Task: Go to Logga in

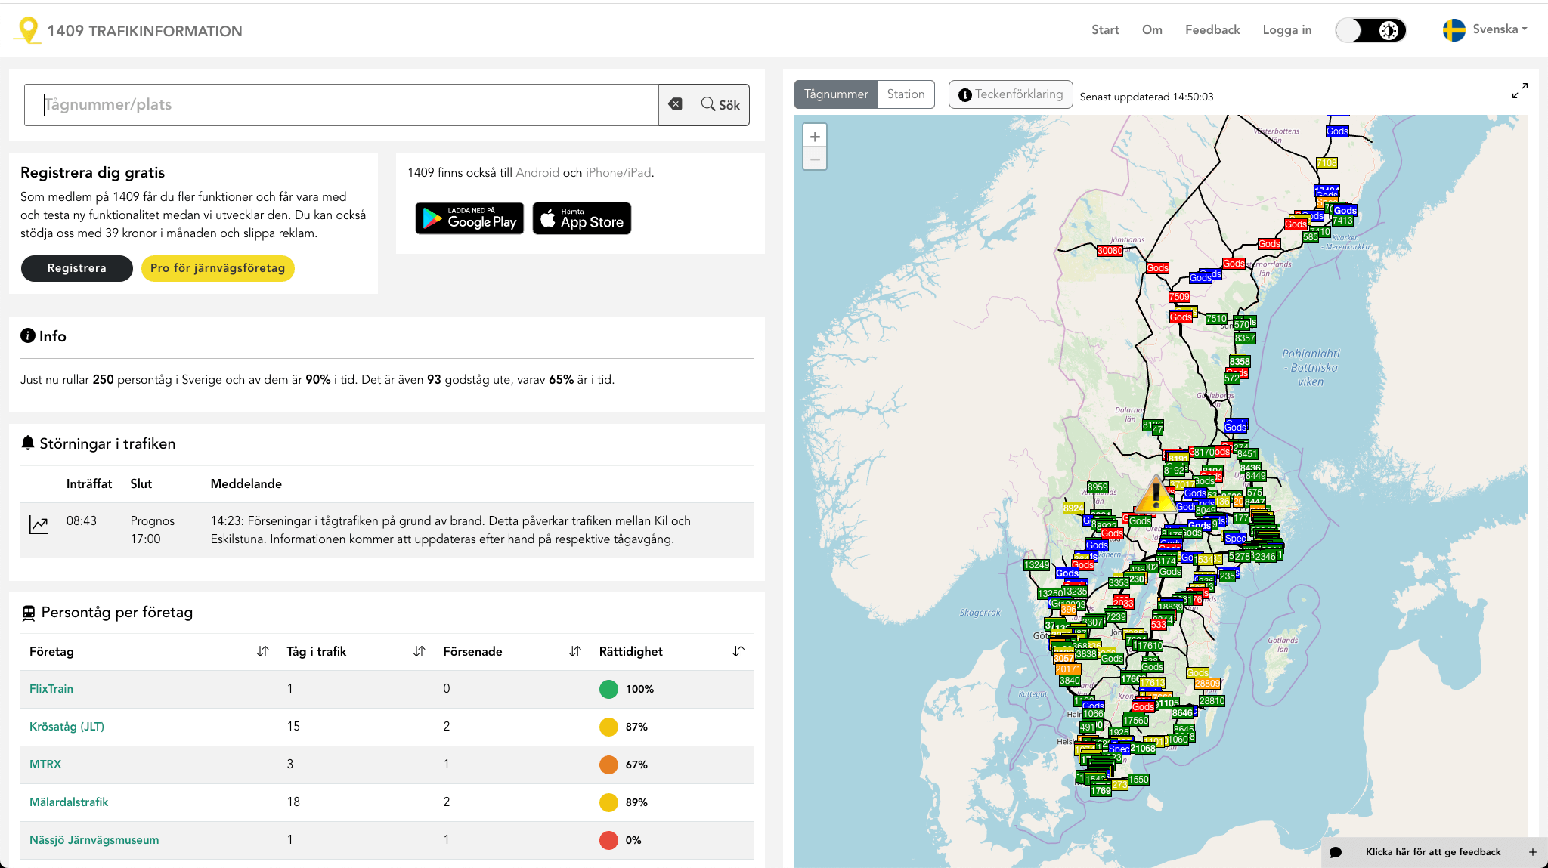Action: pyautogui.click(x=1286, y=30)
